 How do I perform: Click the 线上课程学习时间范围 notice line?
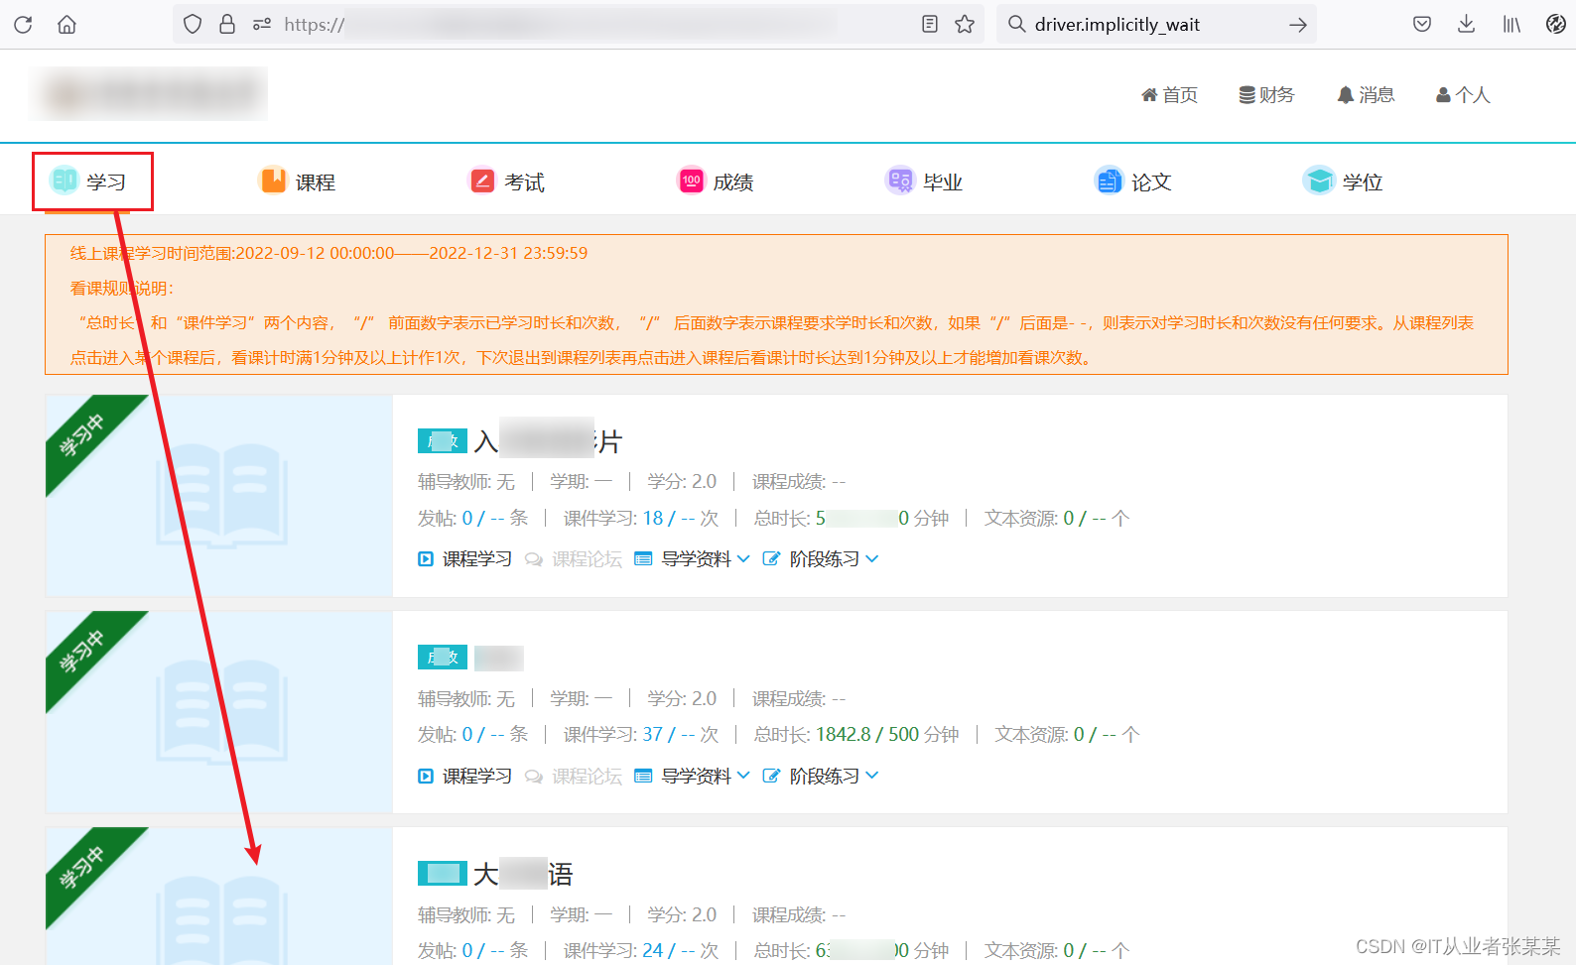click(328, 253)
